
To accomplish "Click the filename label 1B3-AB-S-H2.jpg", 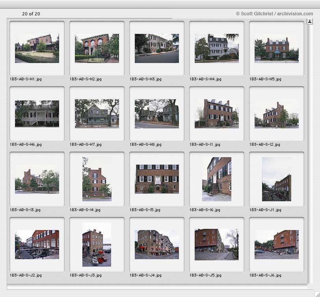I will pyautogui.click(x=86, y=79).
